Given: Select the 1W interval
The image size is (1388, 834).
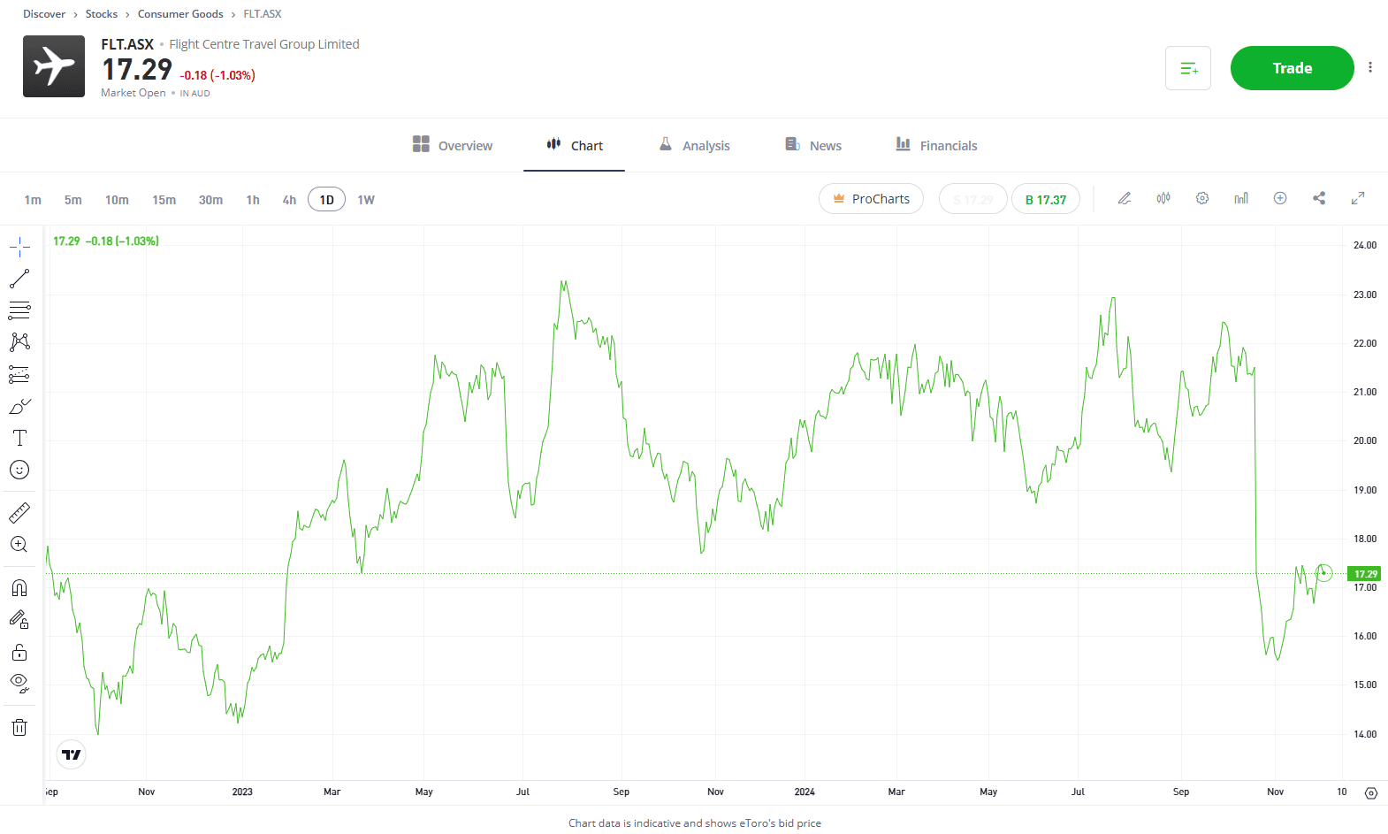Looking at the screenshot, I should (366, 200).
